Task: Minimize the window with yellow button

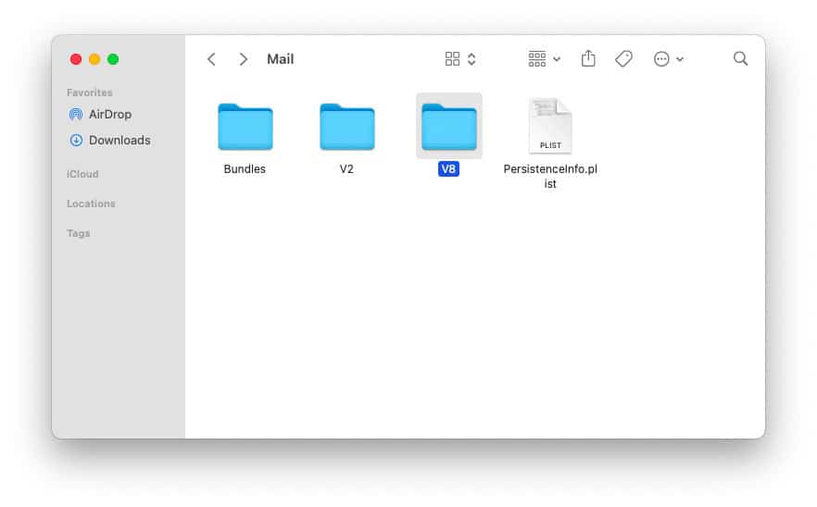Action: point(94,59)
